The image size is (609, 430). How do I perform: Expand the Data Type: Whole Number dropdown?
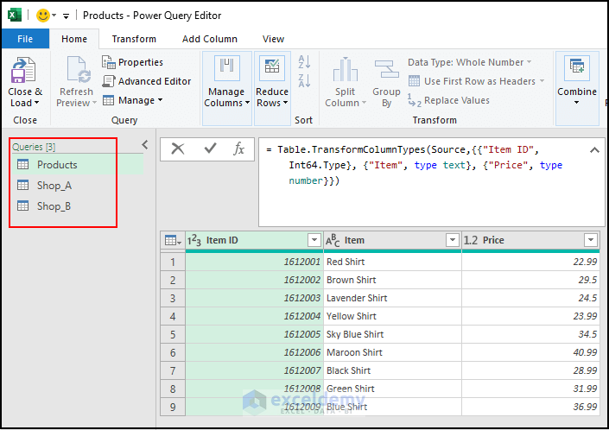[529, 62]
